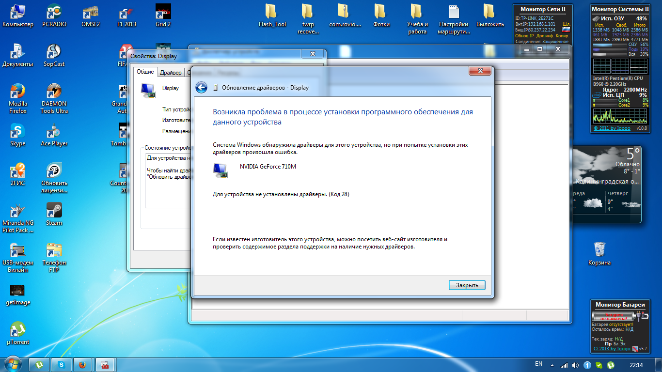The height and width of the screenshot is (372, 662).
Task: Click the Firefox taskbar button
Action: (x=82, y=365)
